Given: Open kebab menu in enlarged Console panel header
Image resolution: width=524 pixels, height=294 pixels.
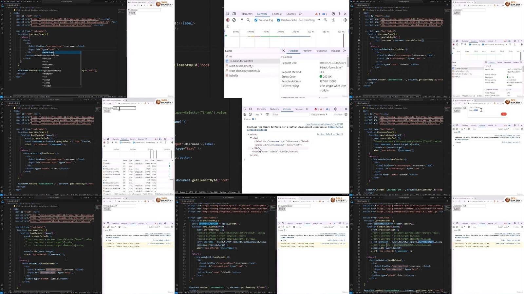Looking at the screenshot, I should pos(341,109).
